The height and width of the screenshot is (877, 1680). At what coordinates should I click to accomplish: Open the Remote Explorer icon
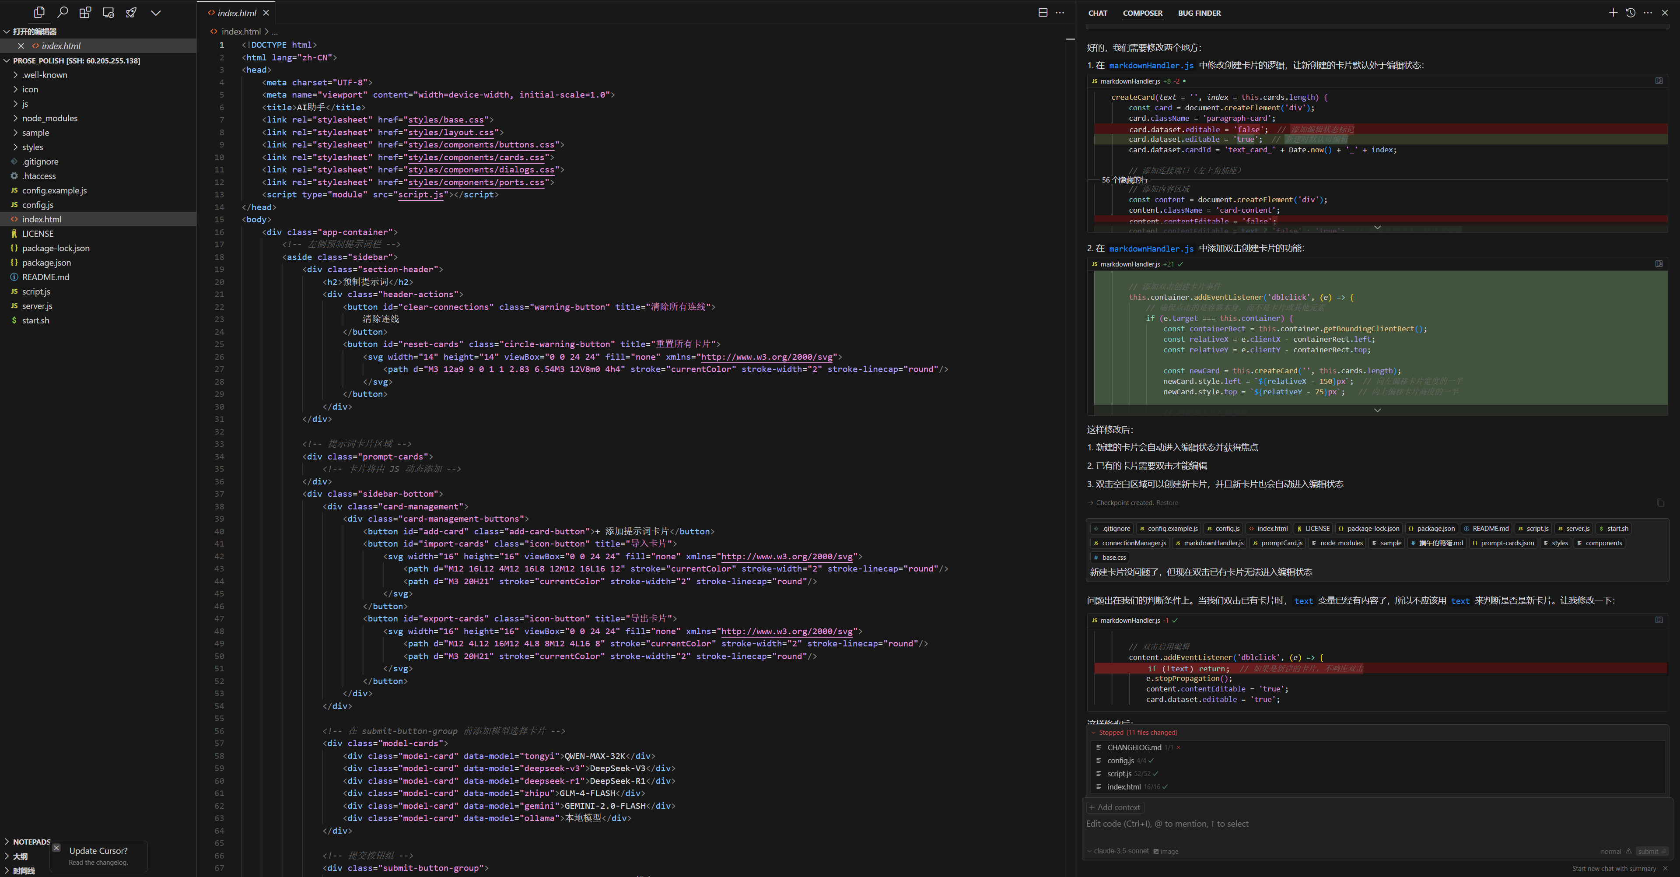pyautogui.click(x=108, y=12)
